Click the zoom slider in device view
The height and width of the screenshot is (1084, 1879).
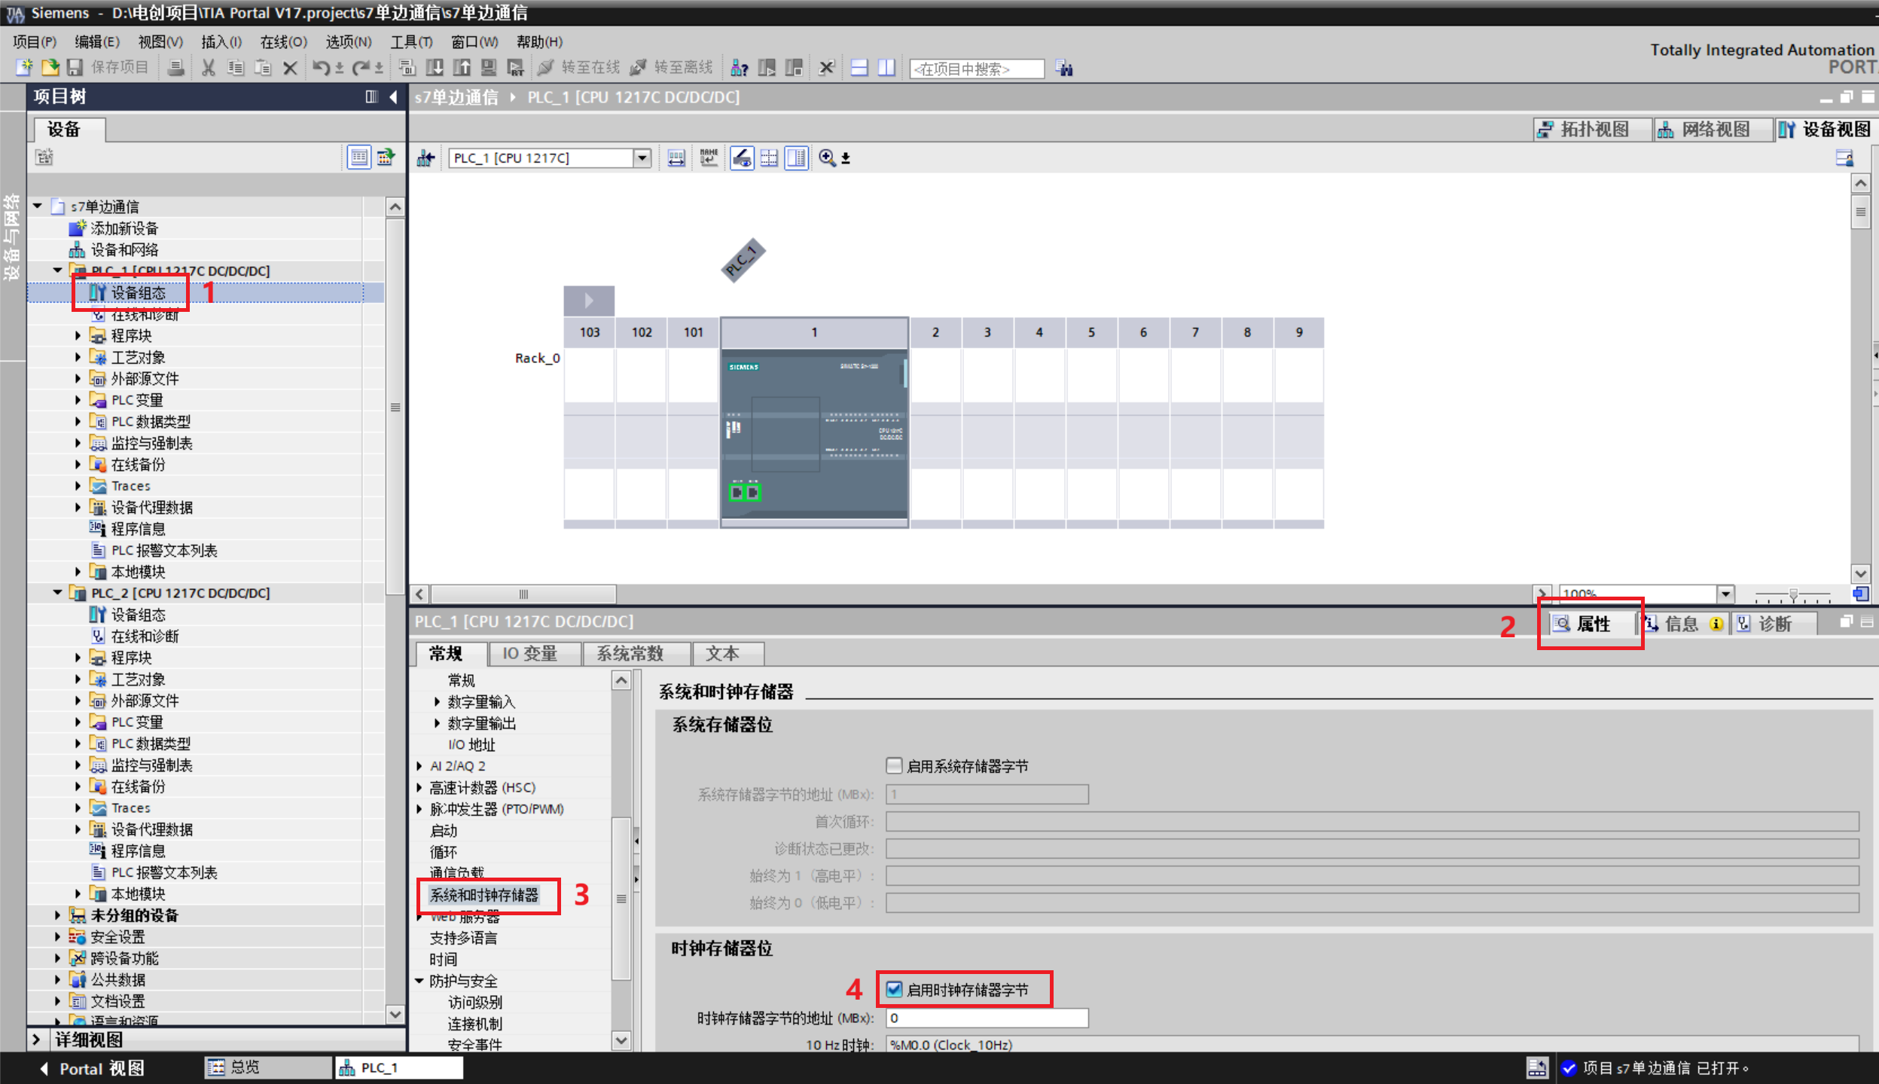pyautogui.click(x=1793, y=595)
